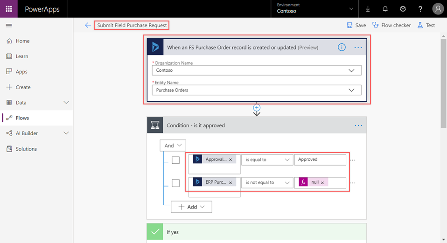Open the app launcher waffle icon

[9, 9]
